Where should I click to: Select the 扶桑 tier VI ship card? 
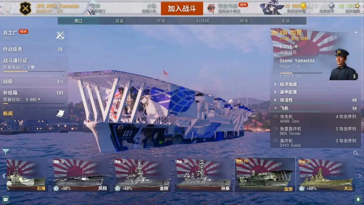coord(204,175)
